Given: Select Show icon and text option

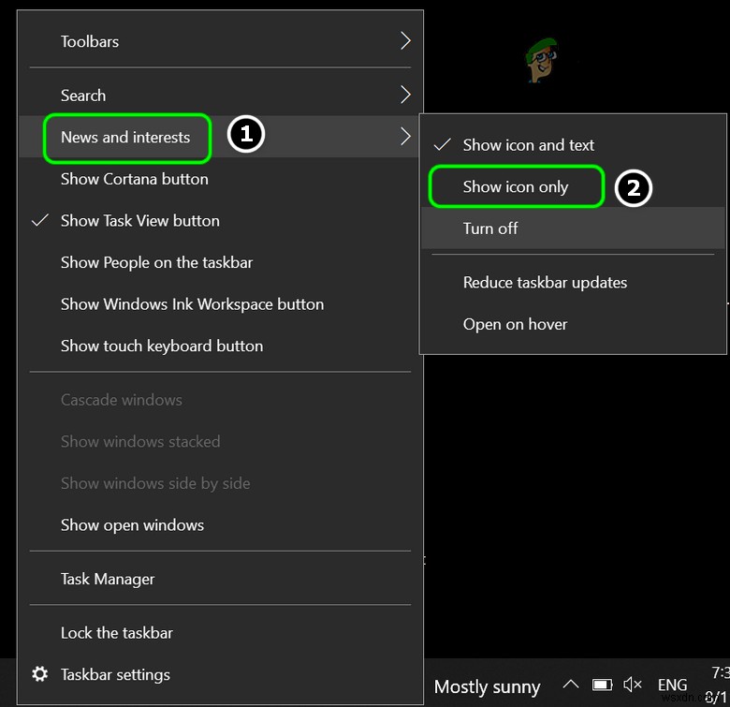Looking at the screenshot, I should 529,145.
